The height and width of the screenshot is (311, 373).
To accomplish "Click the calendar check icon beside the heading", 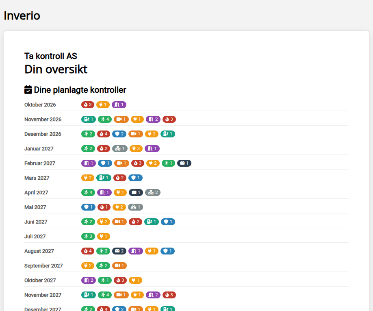I will (28, 90).
